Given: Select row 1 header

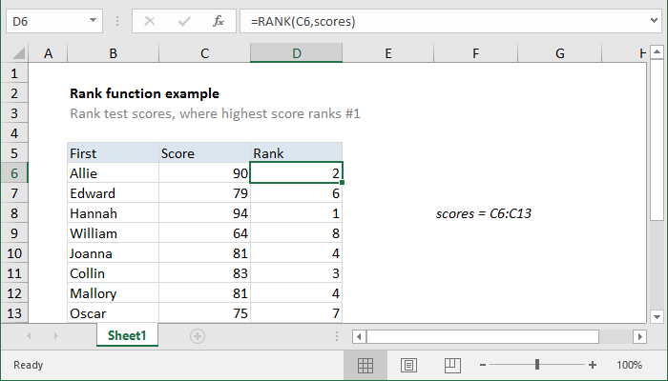Looking at the screenshot, I should 14,73.
